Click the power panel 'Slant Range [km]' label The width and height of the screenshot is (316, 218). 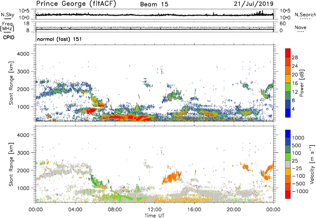[x=11, y=83]
